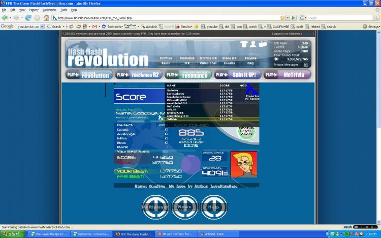Click the Send to toolbar button
This screenshot has width=381, height=238.
point(184,26)
